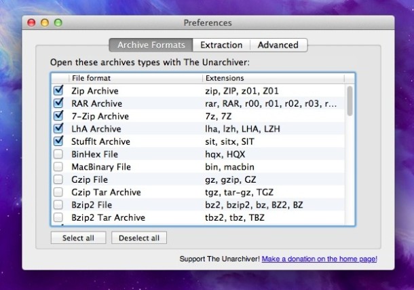
Task: Uncheck the StuffIt Archive checkbox
Action: tap(58, 141)
